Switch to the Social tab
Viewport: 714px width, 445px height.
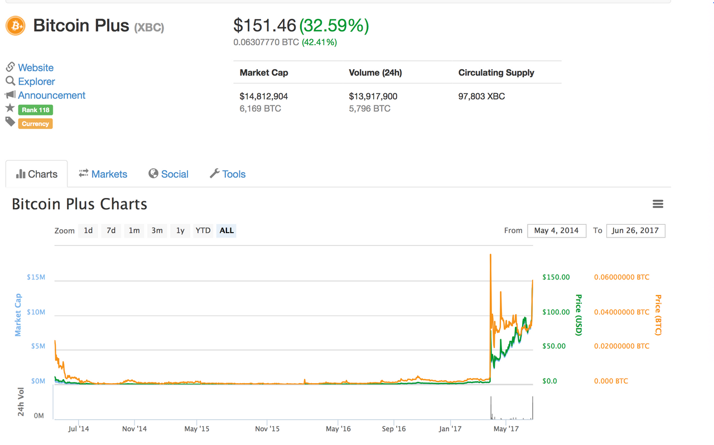point(168,174)
